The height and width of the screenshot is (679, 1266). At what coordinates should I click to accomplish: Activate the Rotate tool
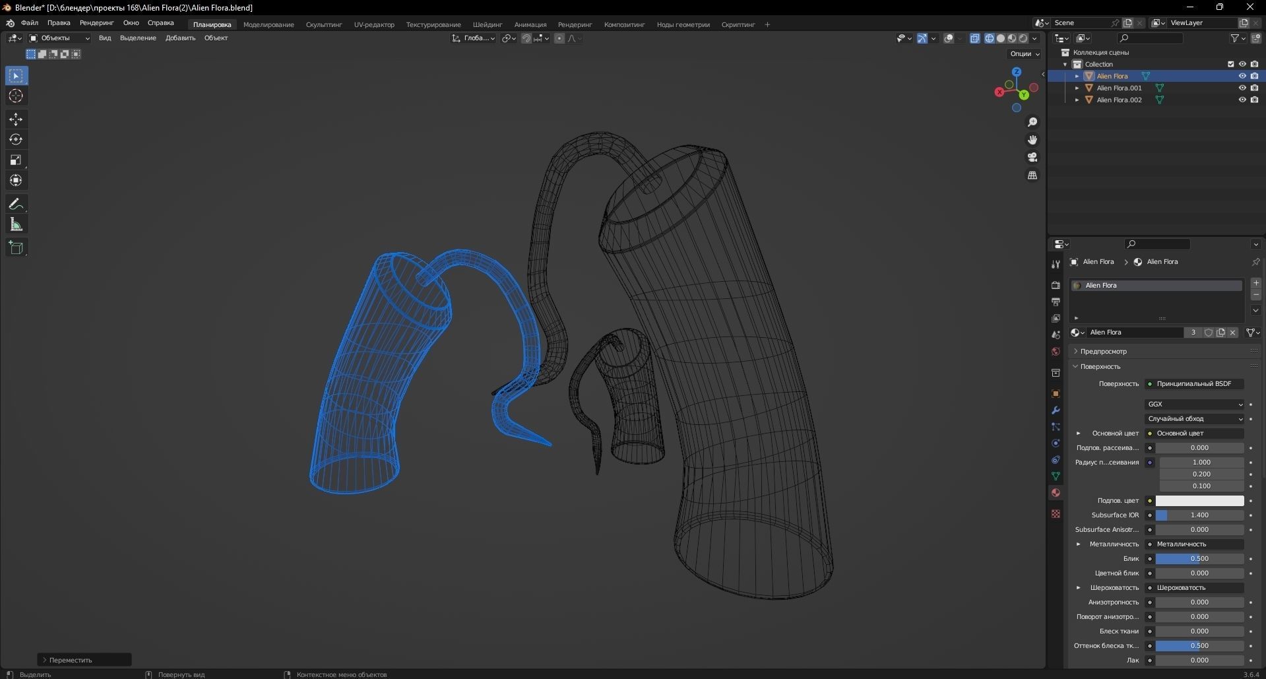pyautogui.click(x=16, y=140)
